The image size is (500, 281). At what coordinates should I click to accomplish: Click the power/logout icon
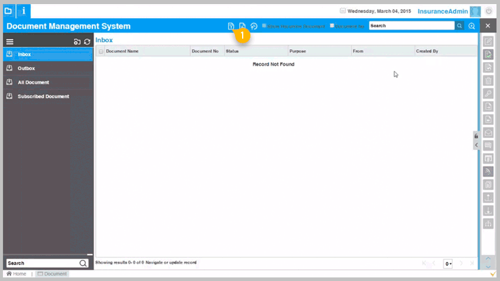click(x=489, y=11)
